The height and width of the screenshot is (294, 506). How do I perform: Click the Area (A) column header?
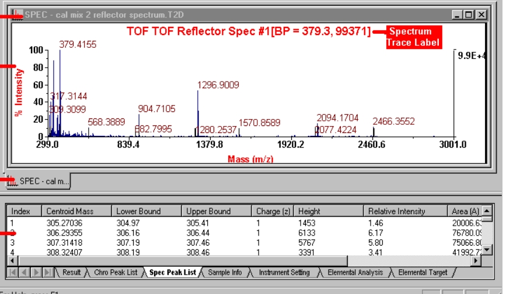[x=465, y=211]
